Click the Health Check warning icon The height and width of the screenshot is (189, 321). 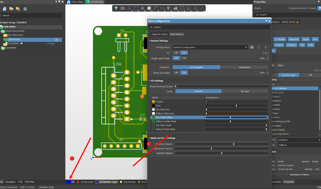(298, 22)
